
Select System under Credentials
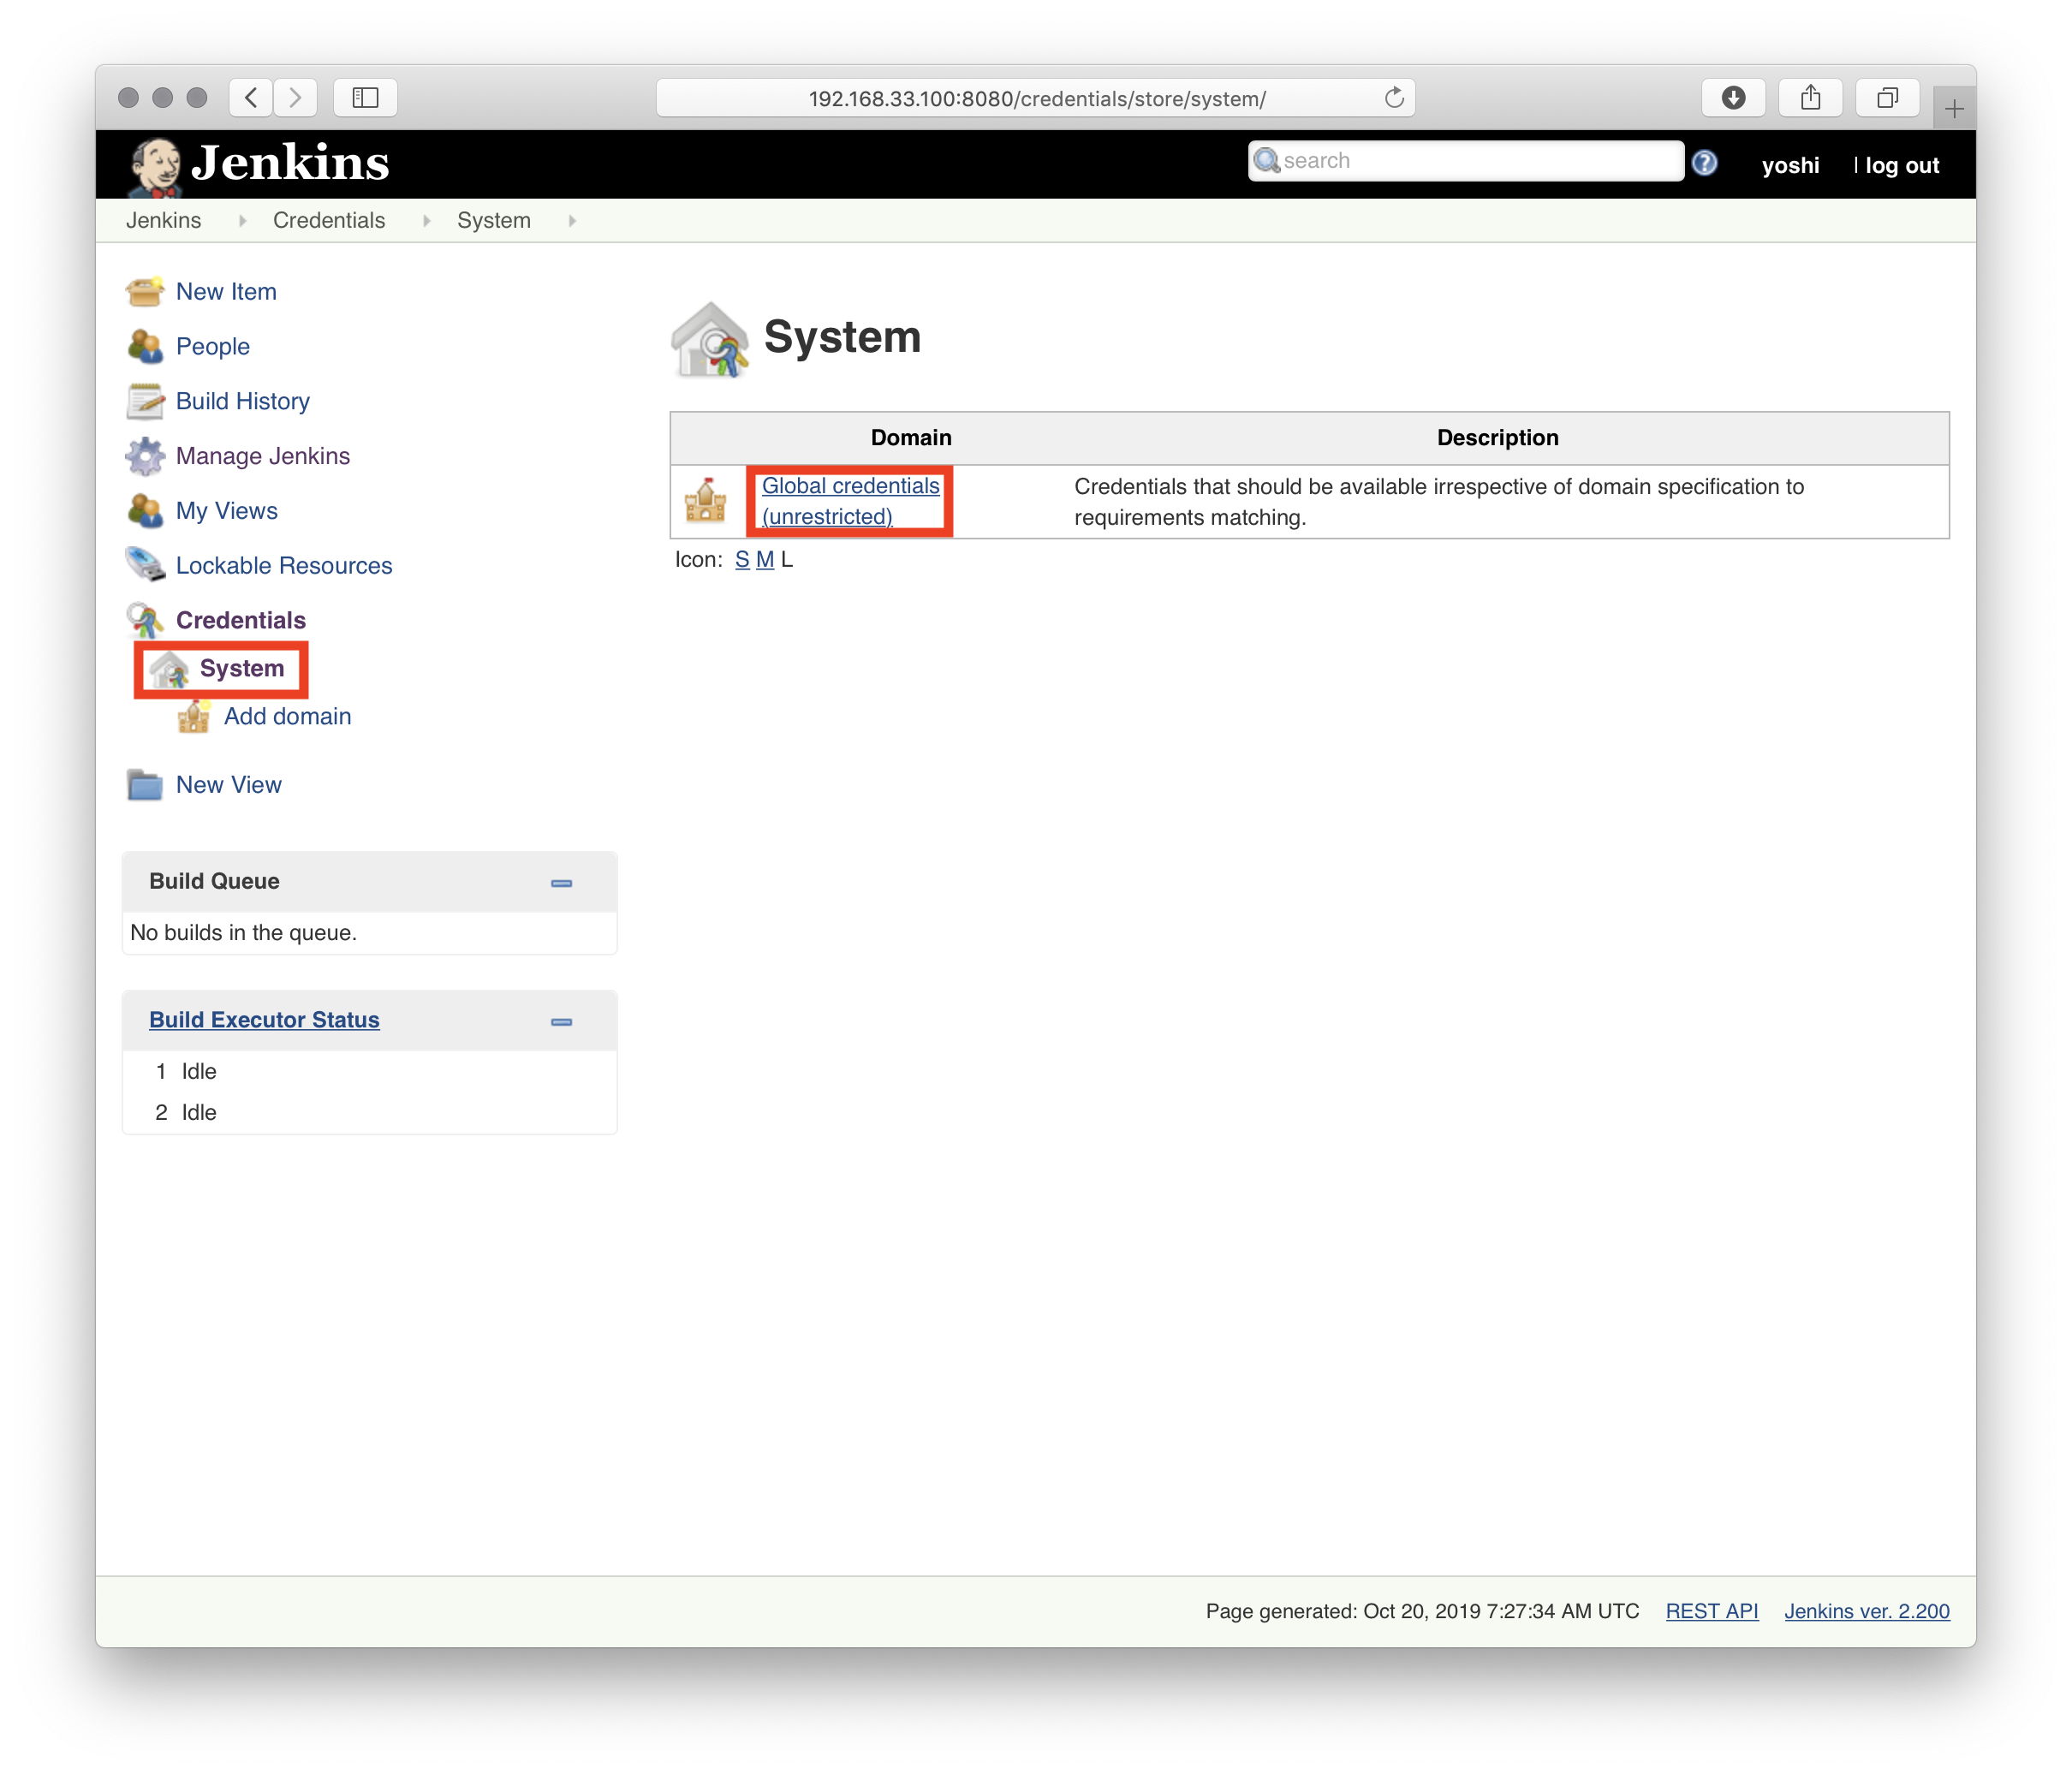(242, 669)
